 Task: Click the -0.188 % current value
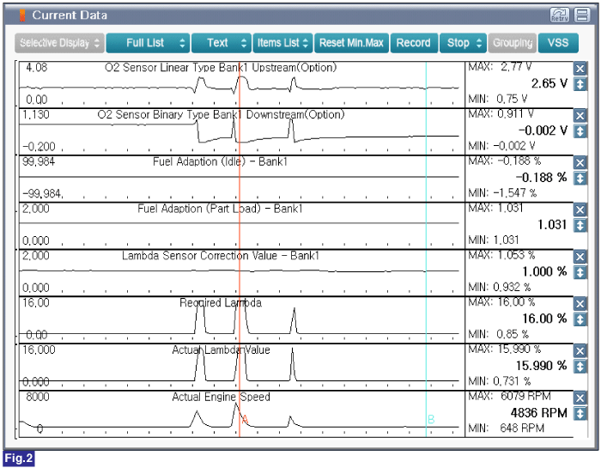[541, 178]
